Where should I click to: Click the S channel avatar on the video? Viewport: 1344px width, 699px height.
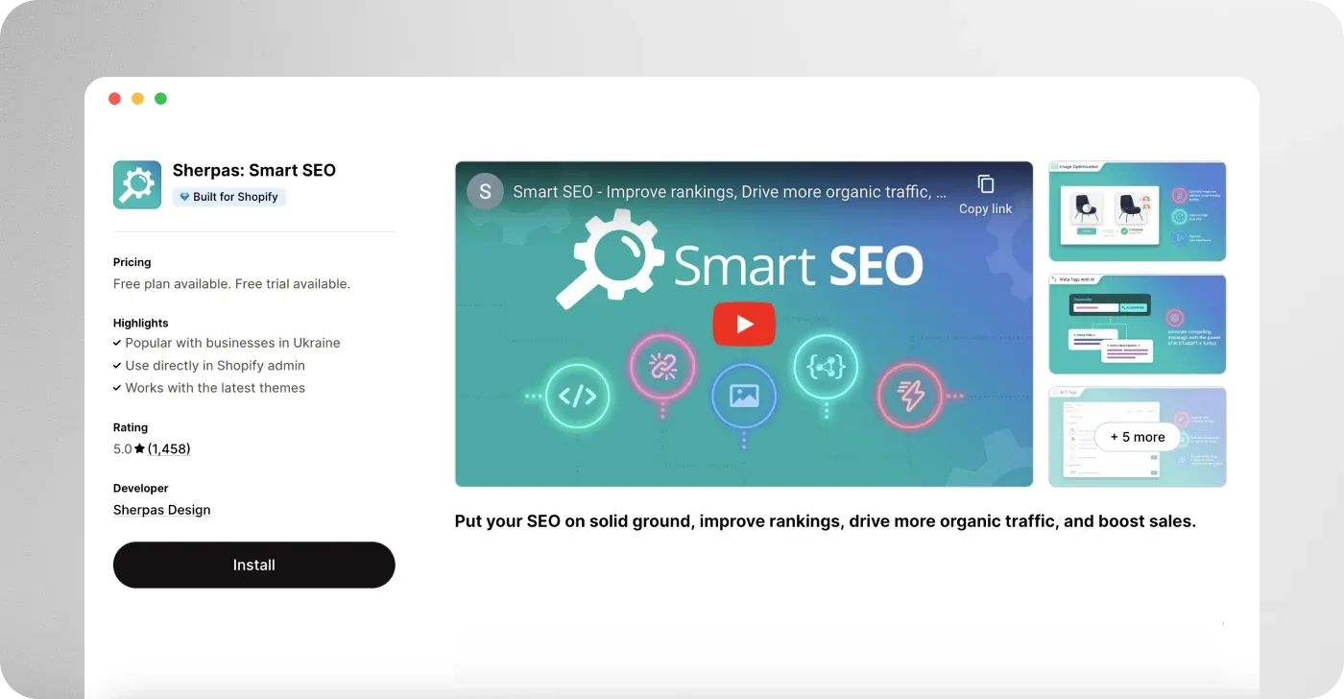485,191
